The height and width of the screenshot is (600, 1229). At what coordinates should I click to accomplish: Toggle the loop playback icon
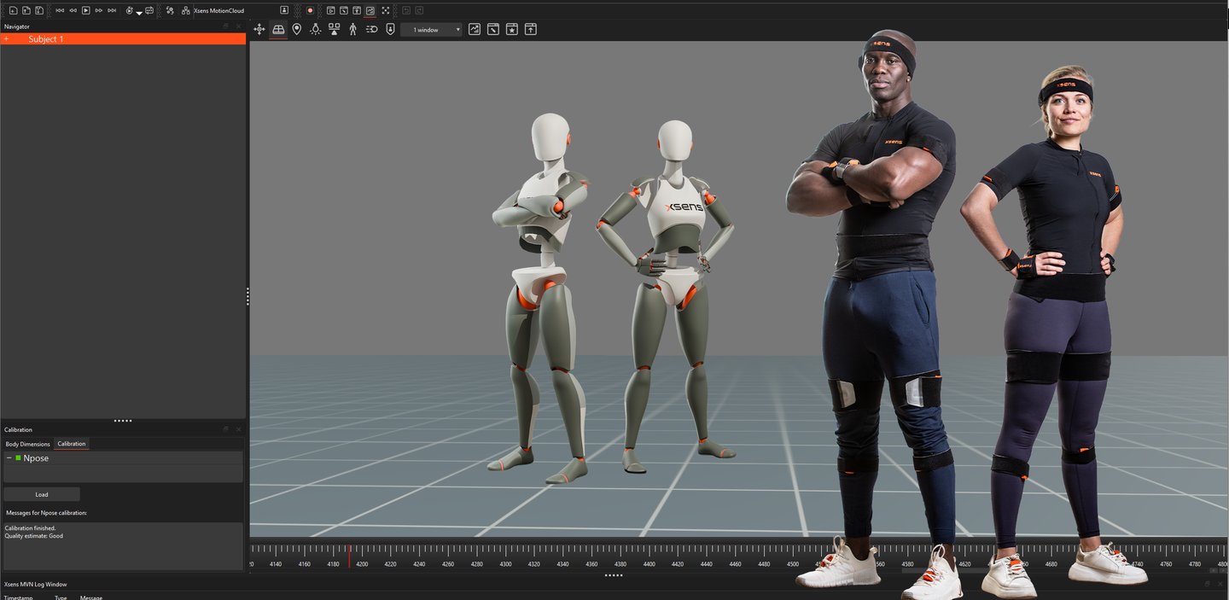click(149, 10)
